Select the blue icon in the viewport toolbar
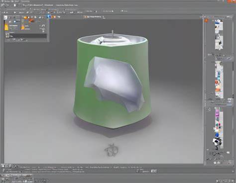 [x=48, y=17]
